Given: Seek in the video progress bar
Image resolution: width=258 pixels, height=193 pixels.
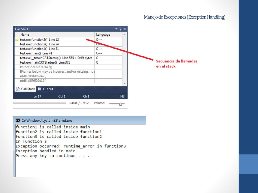Looking at the screenshot, I should [x=40, y=103].
